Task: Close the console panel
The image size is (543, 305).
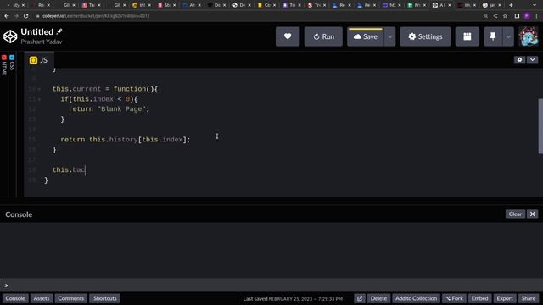Action: point(532,213)
